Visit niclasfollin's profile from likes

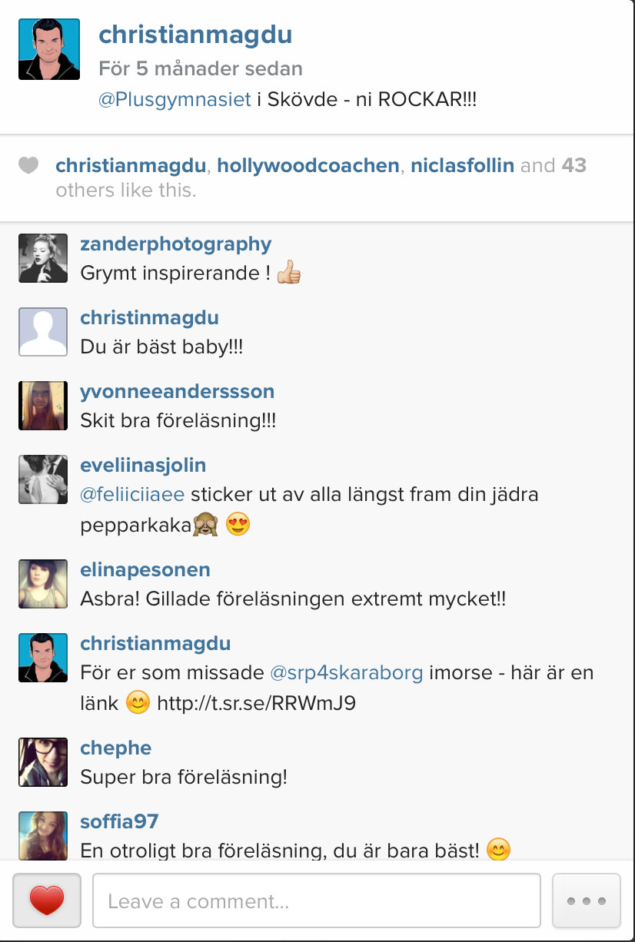click(462, 165)
